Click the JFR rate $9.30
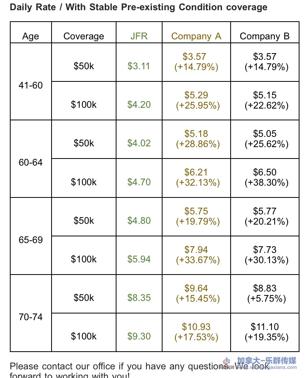This screenshot has width=305, height=378. (139, 336)
